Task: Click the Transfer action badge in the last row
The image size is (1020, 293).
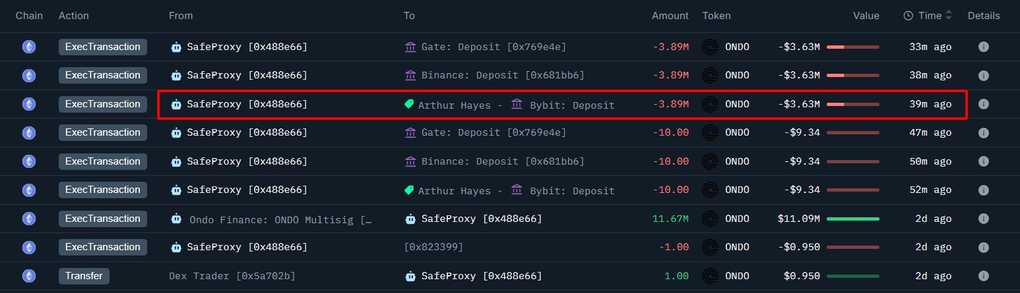Action: [84, 276]
